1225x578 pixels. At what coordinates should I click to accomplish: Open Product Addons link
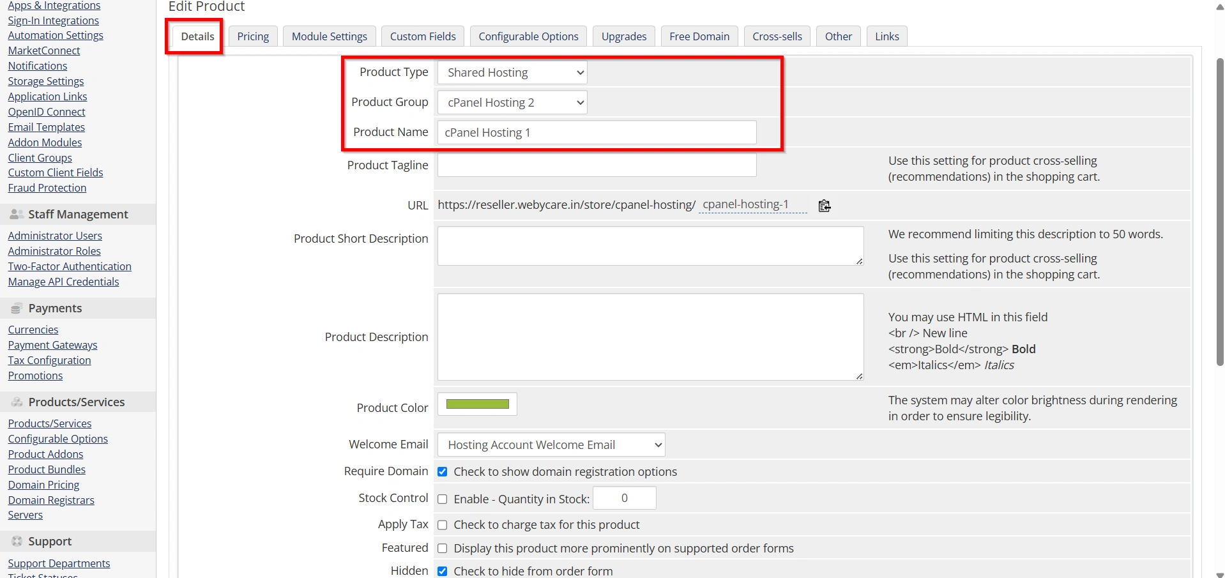point(45,454)
